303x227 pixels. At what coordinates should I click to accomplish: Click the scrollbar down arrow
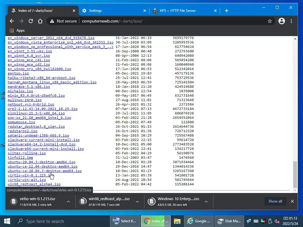pyautogui.click(x=295, y=191)
